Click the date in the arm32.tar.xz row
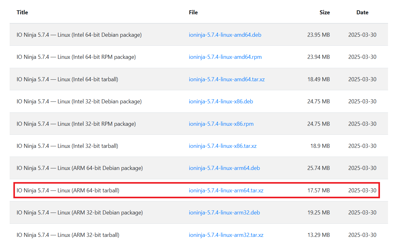The image size is (398, 249). [x=362, y=235]
